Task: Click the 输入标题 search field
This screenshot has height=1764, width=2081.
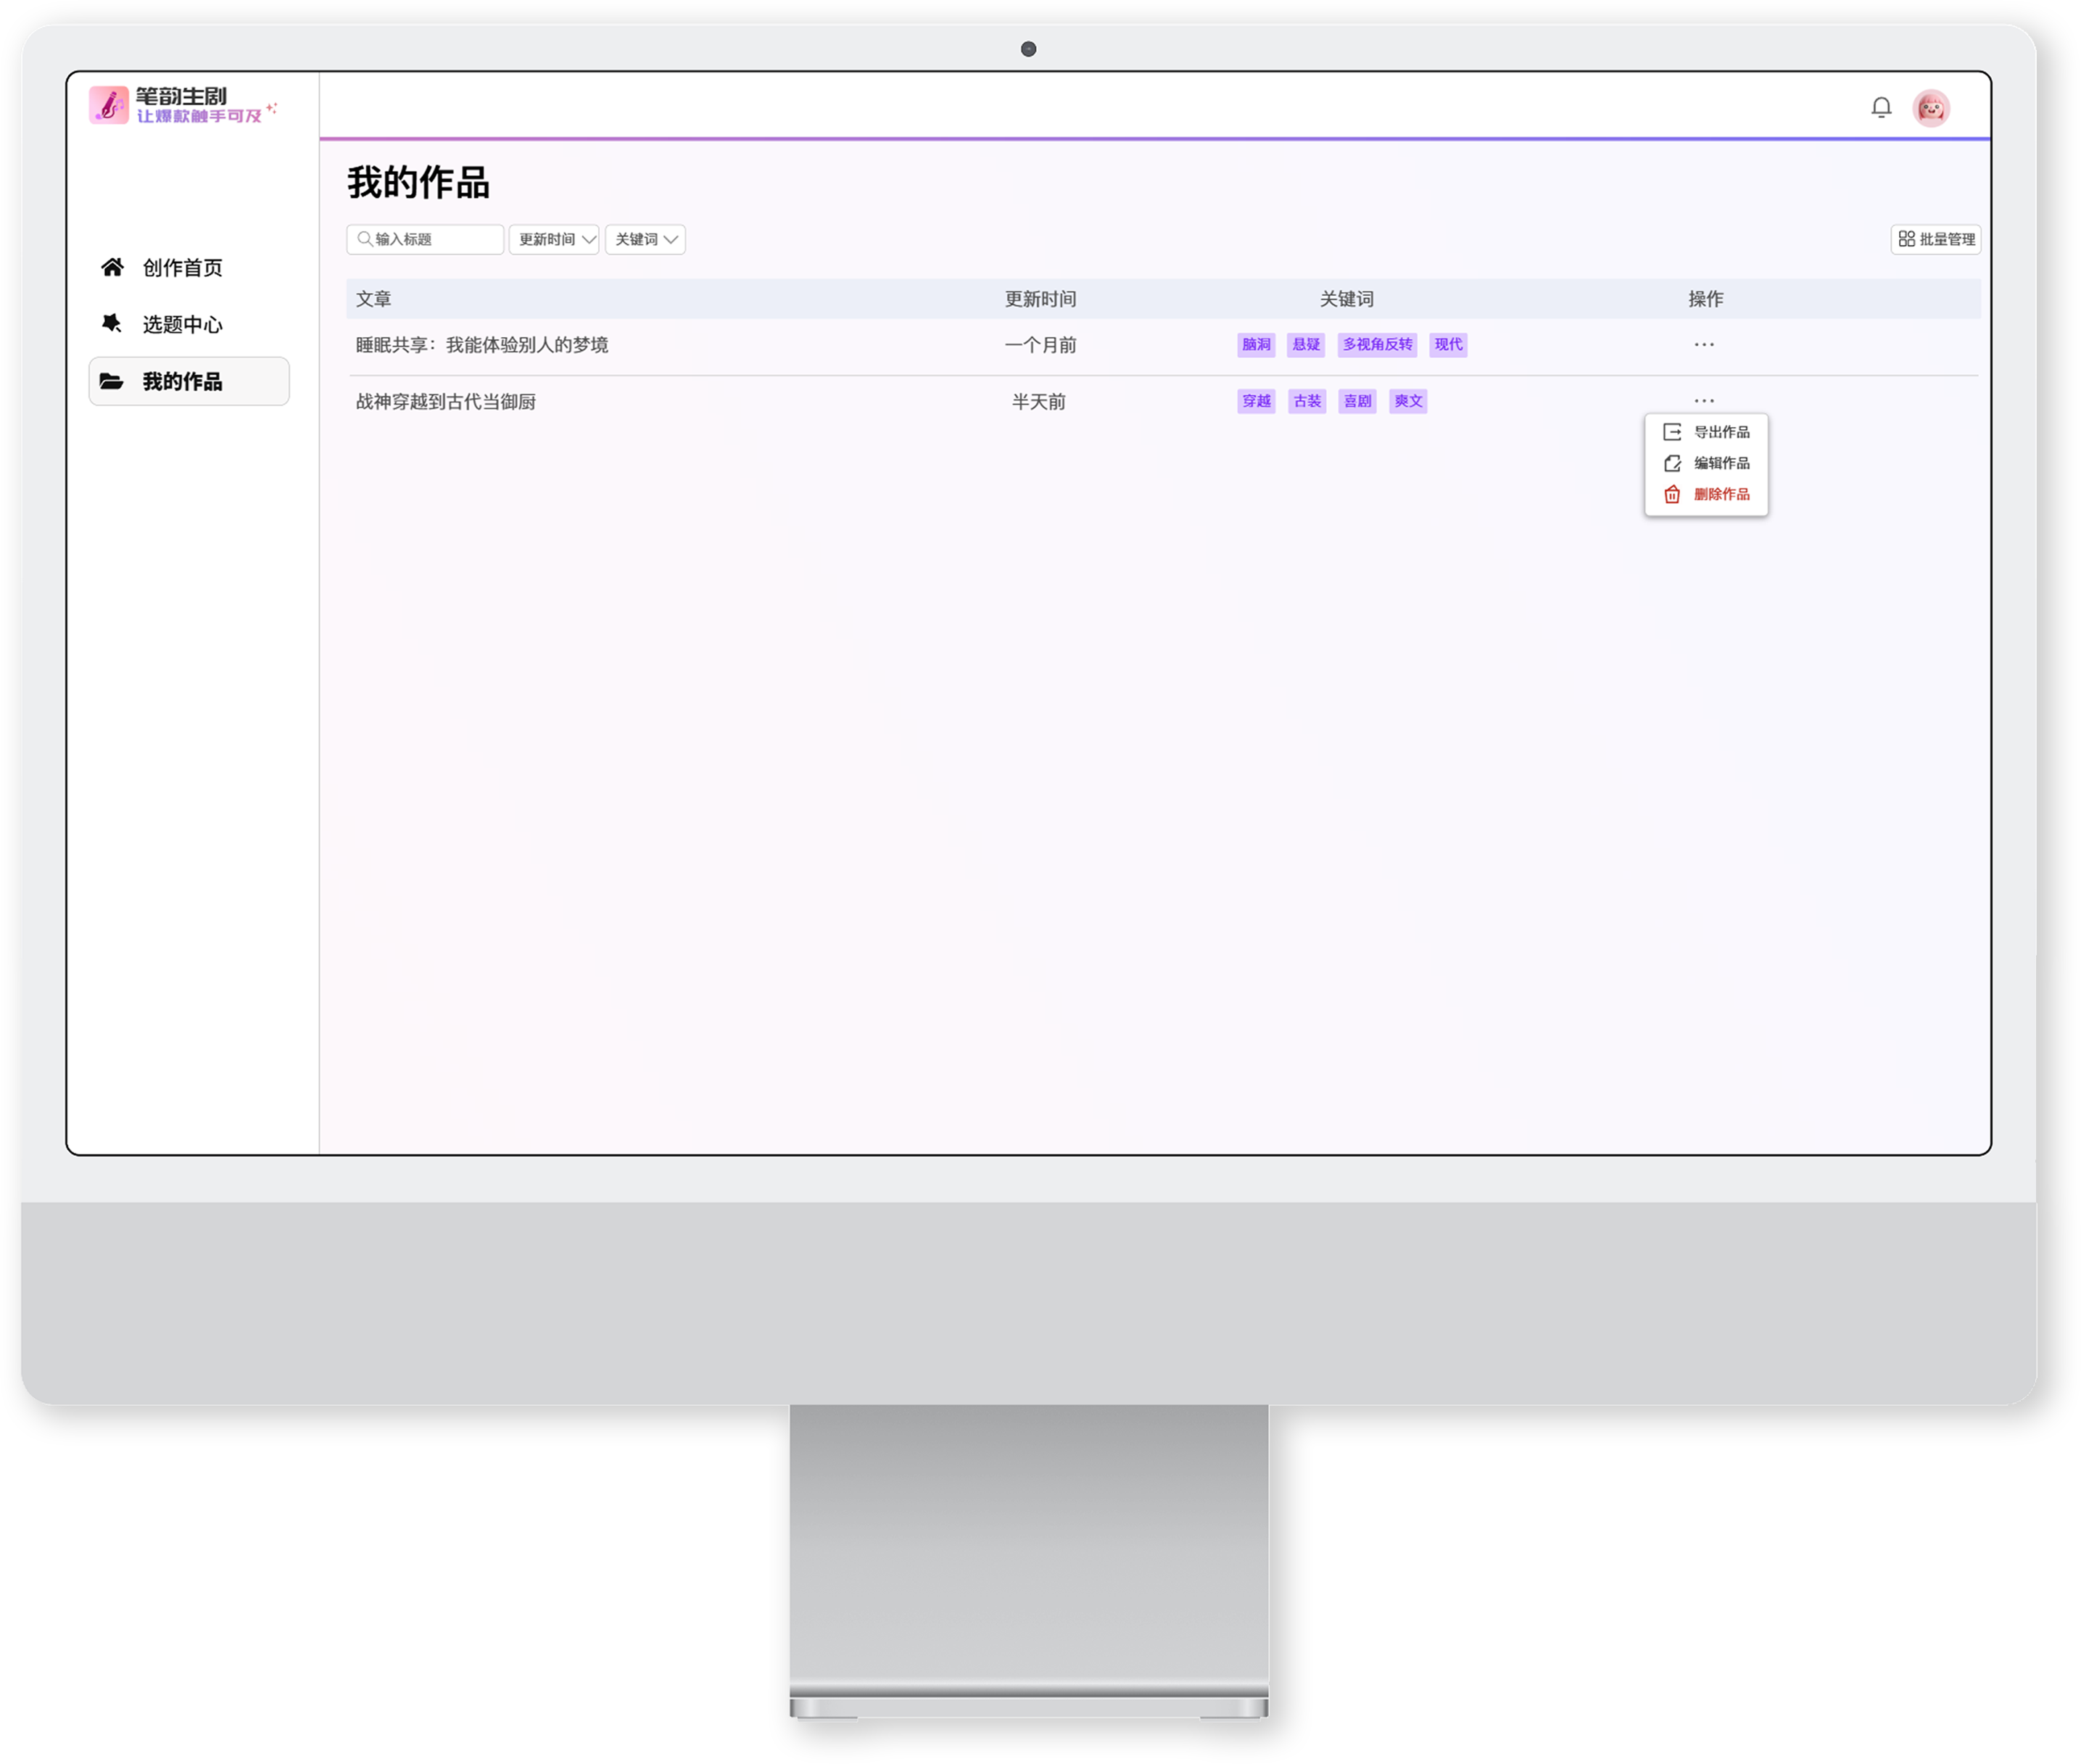Action: coord(425,239)
